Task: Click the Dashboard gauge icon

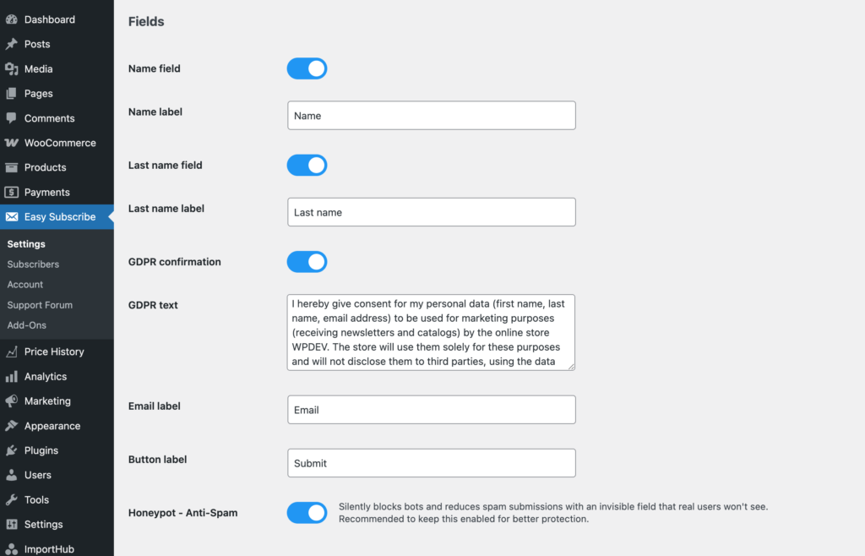Action: pyautogui.click(x=11, y=19)
